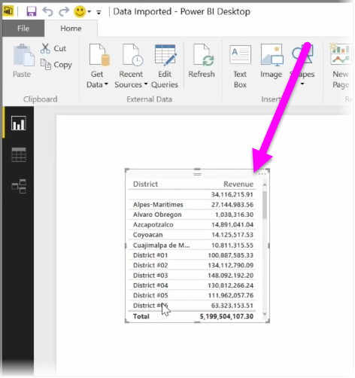Undo the last action

[47, 11]
